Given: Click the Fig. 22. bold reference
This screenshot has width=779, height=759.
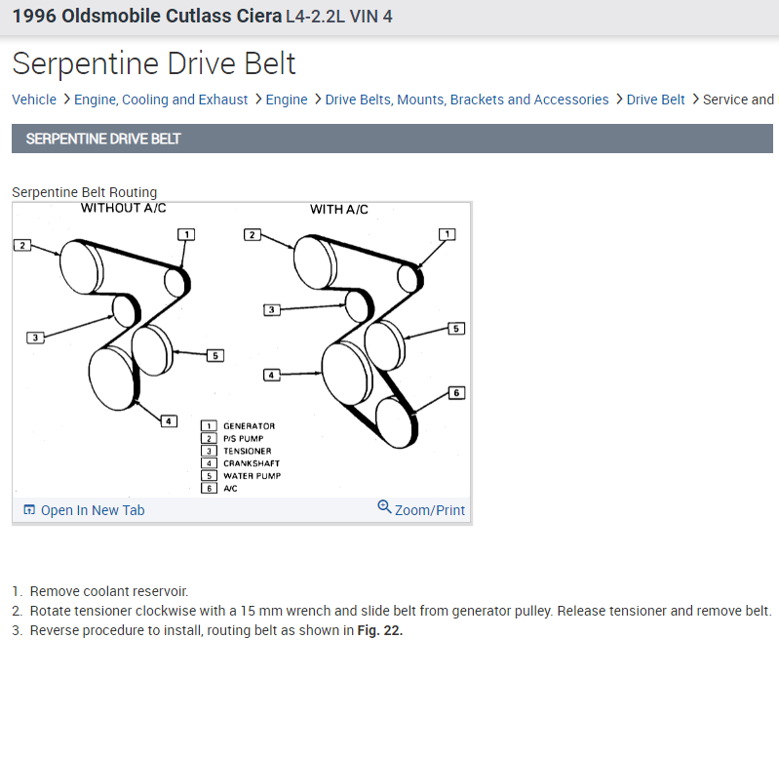Looking at the screenshot, I should tap(379, 630).
